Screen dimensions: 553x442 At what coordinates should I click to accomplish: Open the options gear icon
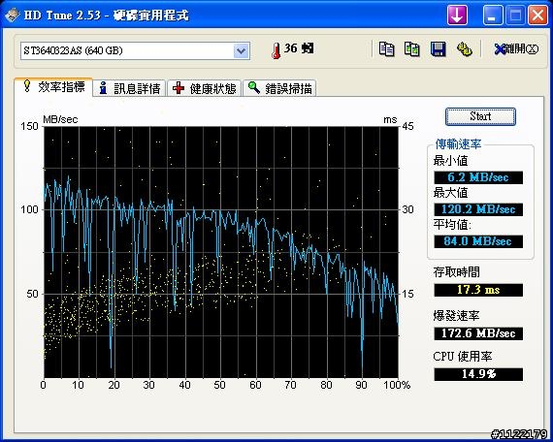(465, 49)
